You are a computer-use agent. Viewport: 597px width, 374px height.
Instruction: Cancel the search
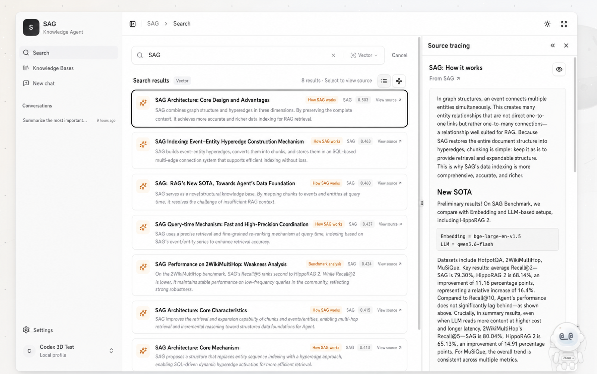pos(400,55)
